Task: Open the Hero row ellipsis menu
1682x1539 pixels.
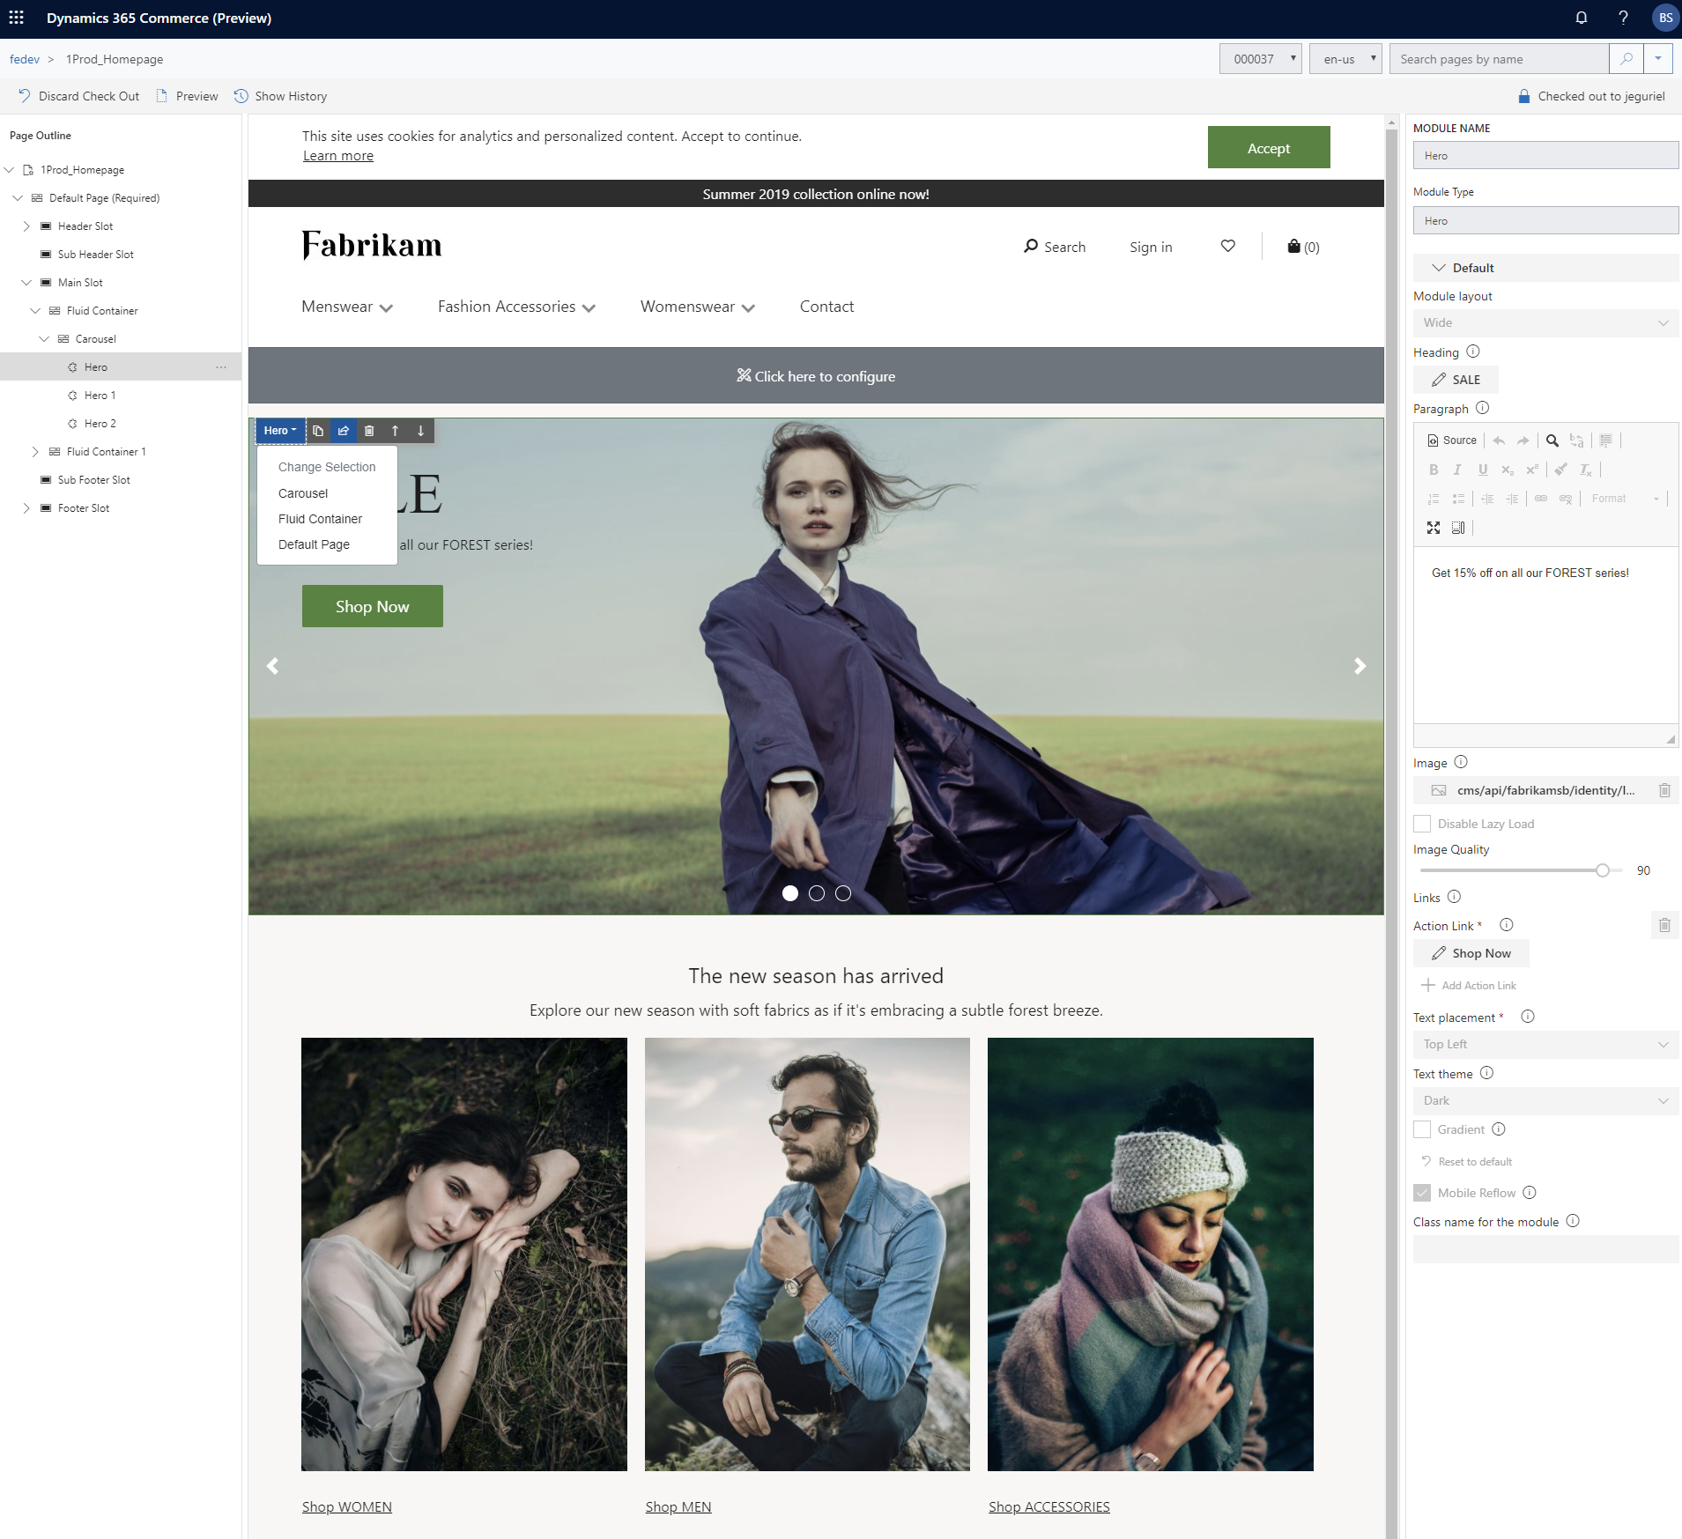Action: tap(221, 367)
